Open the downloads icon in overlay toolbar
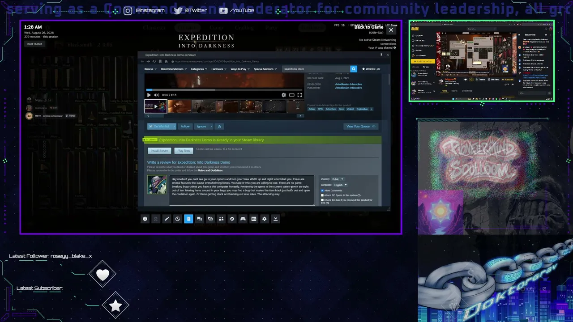The height and width of the screenshot is (322, 573). tap(275, 219)
